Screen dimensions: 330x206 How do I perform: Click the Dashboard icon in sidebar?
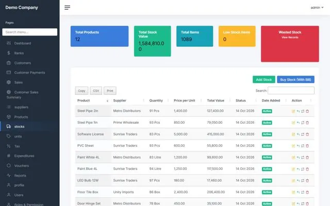pyautogui.click(x=9, y=43)
